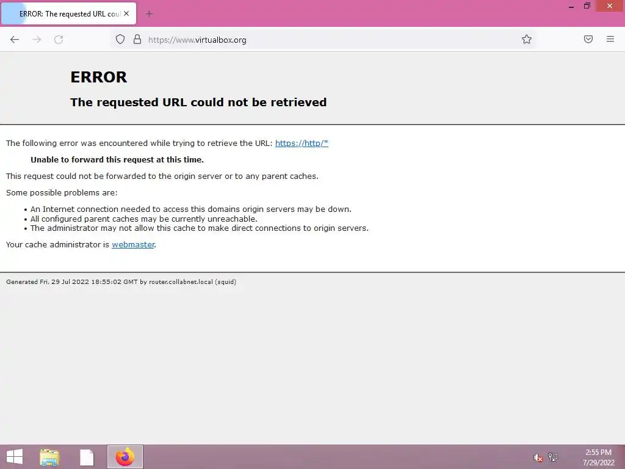Open the tracking protection shield icon
The height and width of the screenshot is (469, 625).
(120, 40)
